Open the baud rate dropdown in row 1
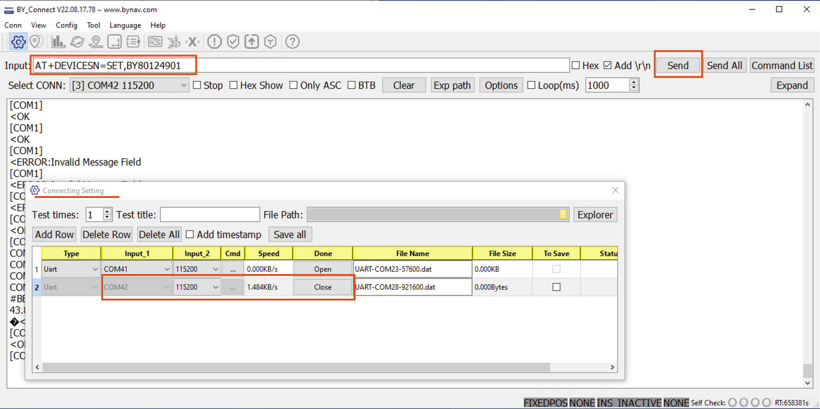 (197, 269)
